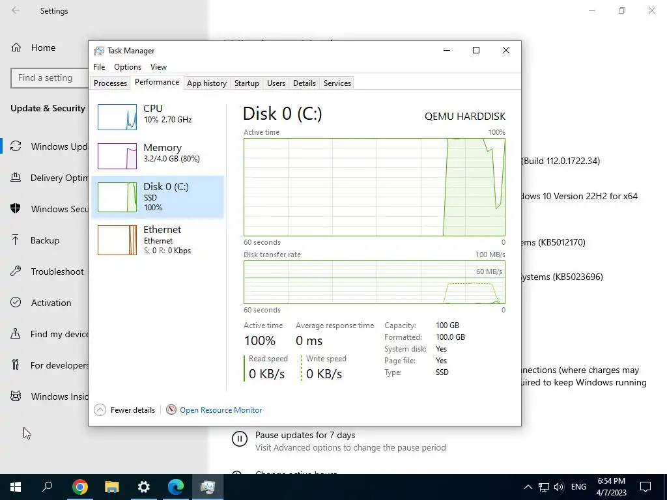Click the Type SSD value
The image size is (667, 500).
click(442, 372)
